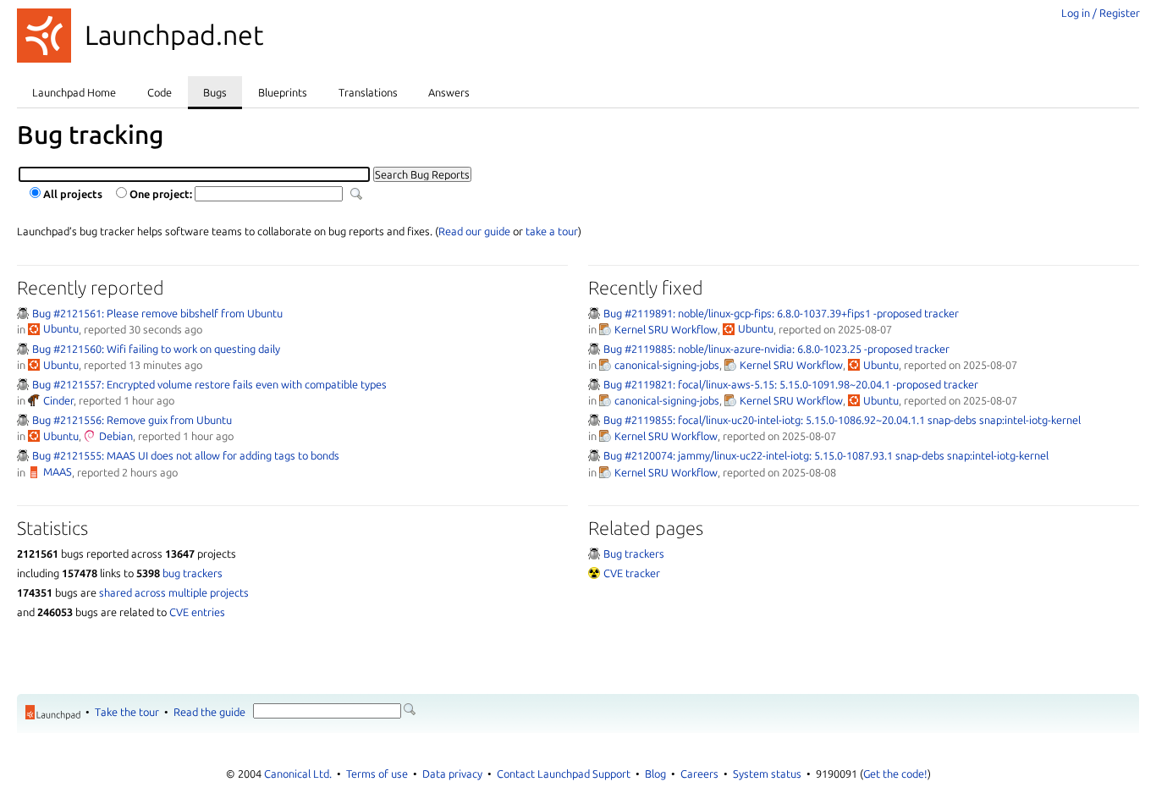Open Bug #2121555 MAAS UI link
Image resolution: width=1156 pixels, height=793 pixels.
click(x=185, y=455)
